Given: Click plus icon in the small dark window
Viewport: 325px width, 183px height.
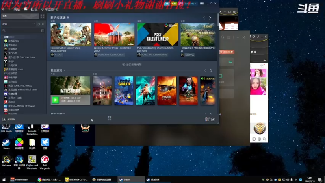Looking at the screenshot, I should pyautogui.click(x=236, y=18).
